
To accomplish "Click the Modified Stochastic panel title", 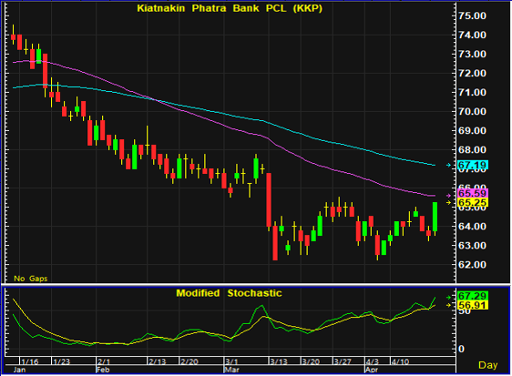I will (x=229, y=293).
